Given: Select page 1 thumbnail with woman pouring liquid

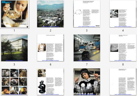Looking at the screenshot, I should pyautogui.click(x=14, y=14).
